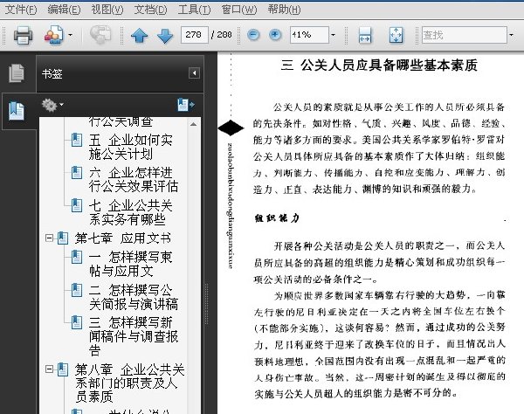Open bookmark options gear menu
The width and height of the screenshot is (524, 414).
tap(52, 106)
